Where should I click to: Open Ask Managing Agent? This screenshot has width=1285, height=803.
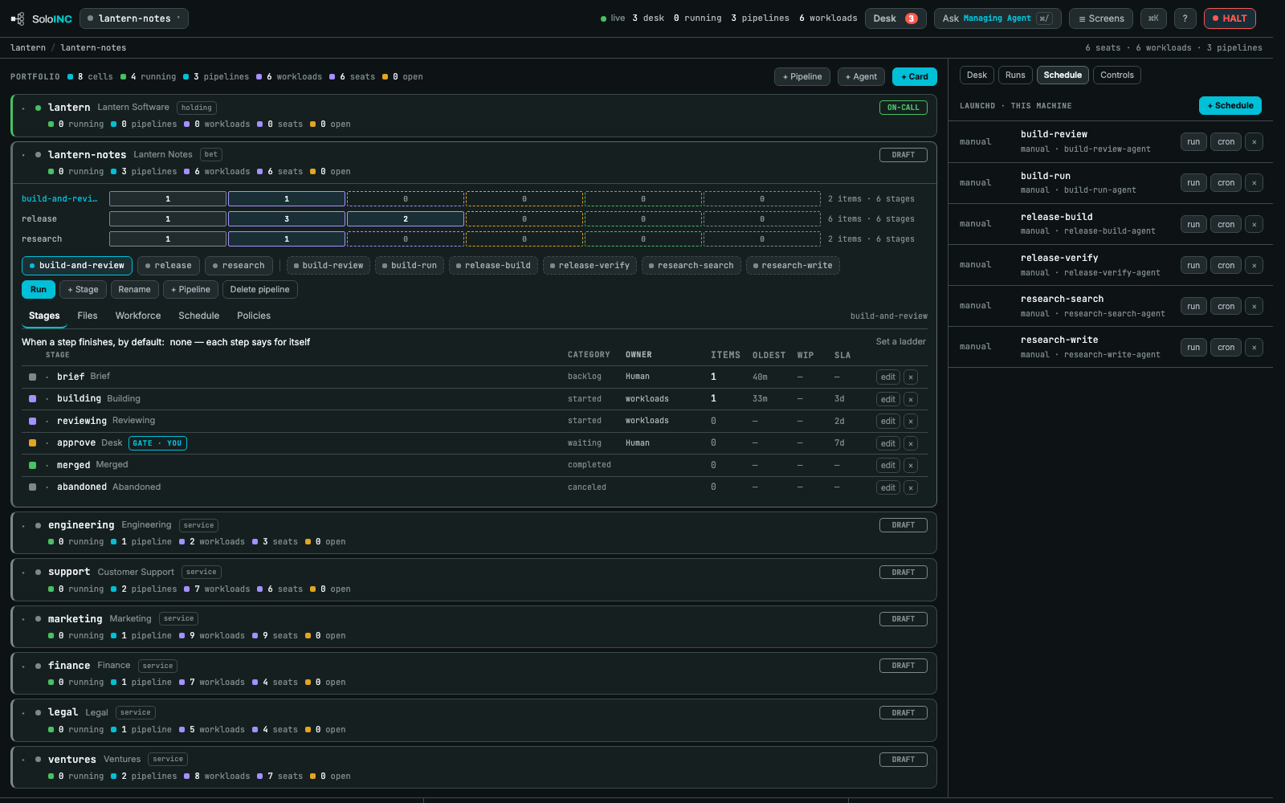click(x=997, y=18)
